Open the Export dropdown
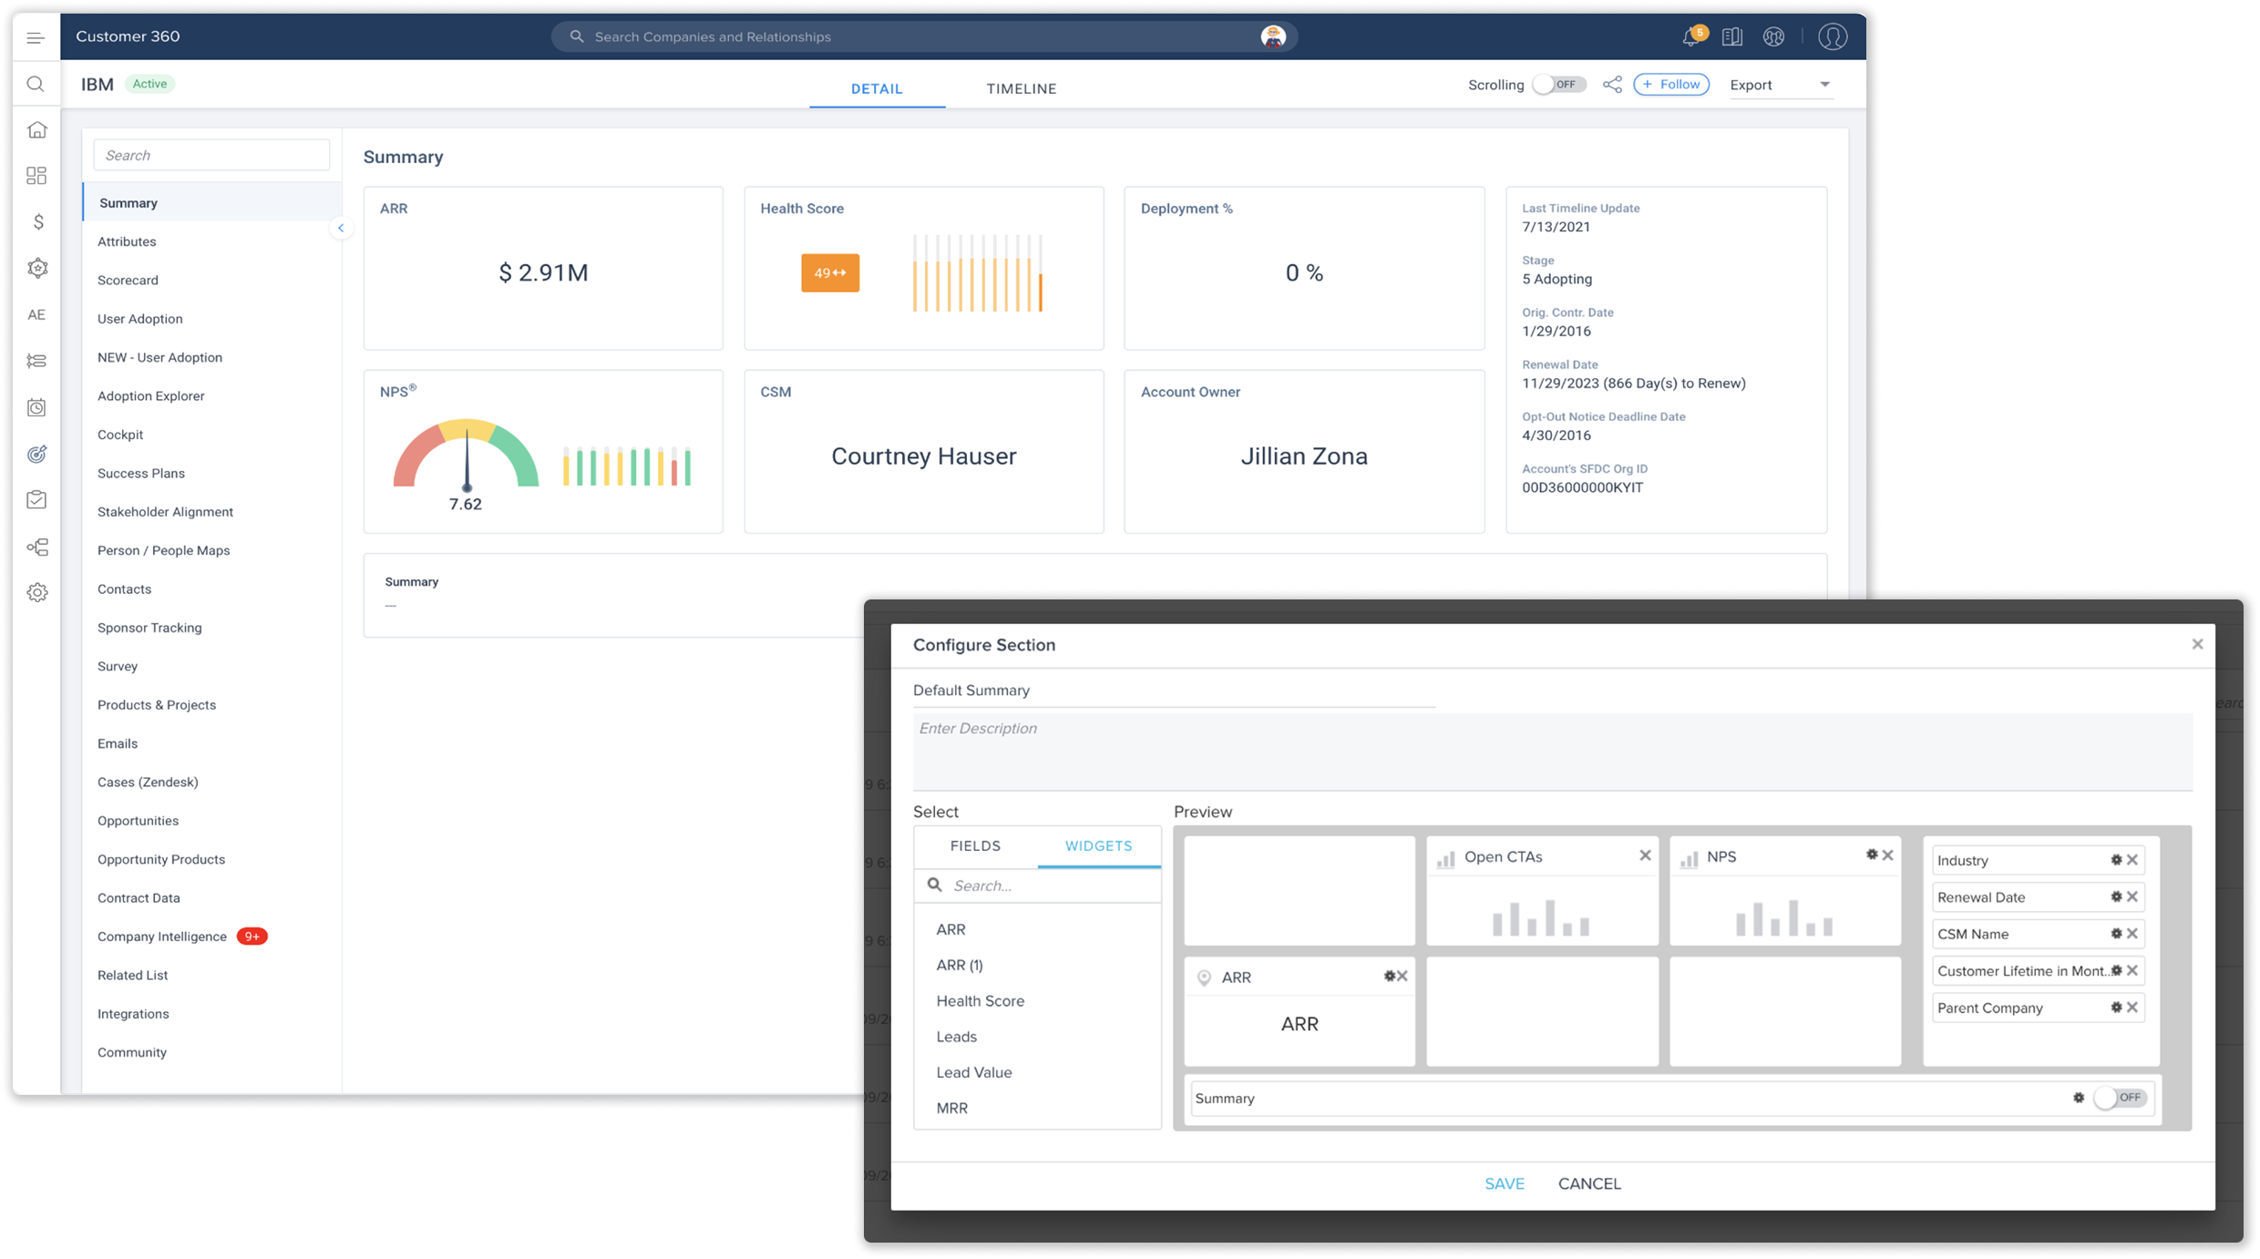Screen dimensions: 2260x1259 coord(1781,85)
